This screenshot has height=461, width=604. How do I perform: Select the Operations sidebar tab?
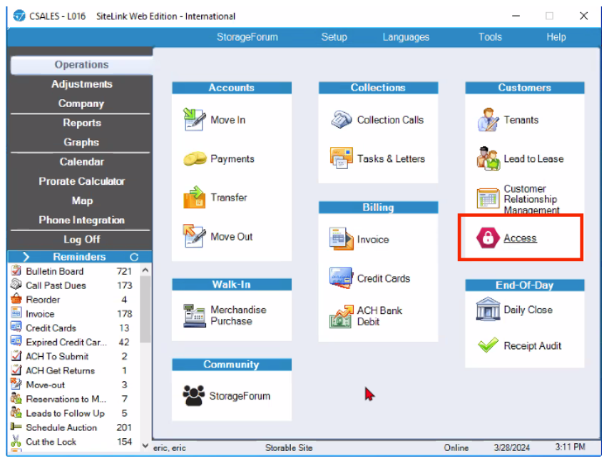(82, 65)
